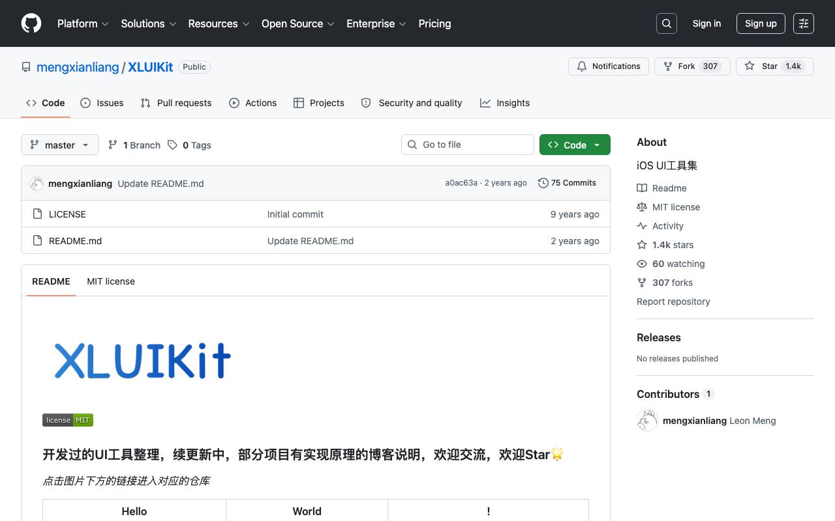Click Sign in

706,23
